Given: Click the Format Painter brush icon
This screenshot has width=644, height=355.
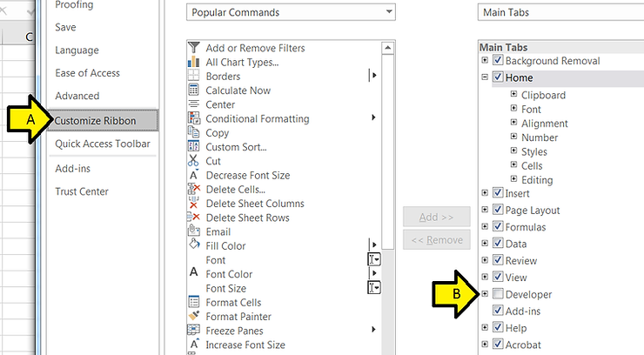Looking at the screenshot, I should pos(193,316).
